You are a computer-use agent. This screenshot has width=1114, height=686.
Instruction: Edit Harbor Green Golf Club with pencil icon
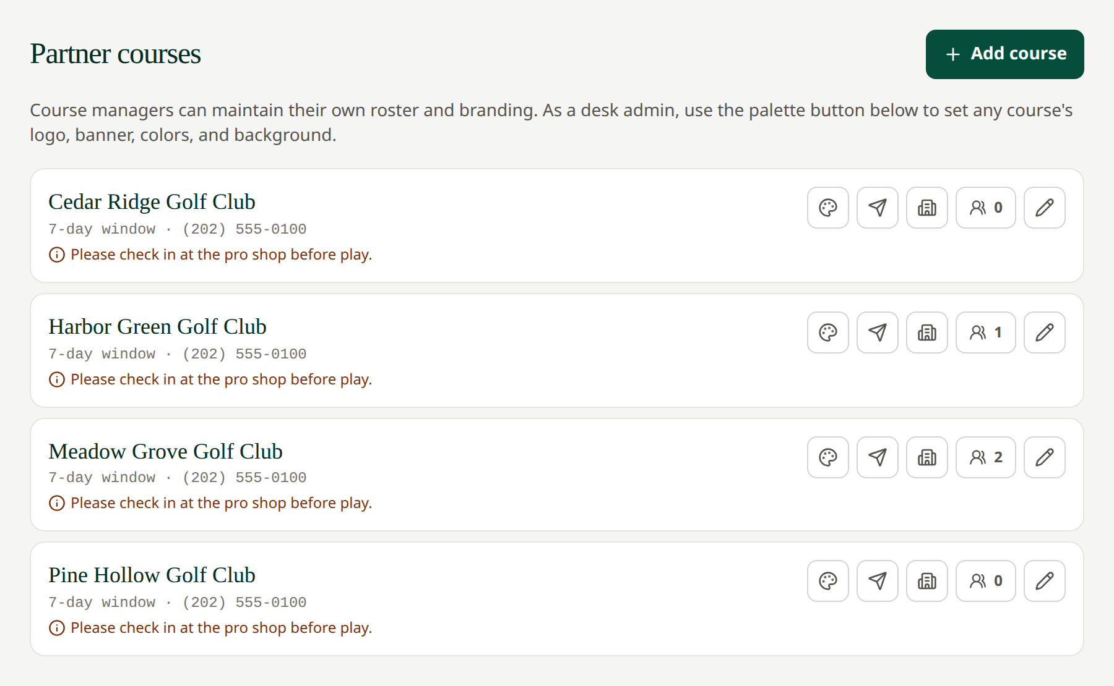point(1045,332)
